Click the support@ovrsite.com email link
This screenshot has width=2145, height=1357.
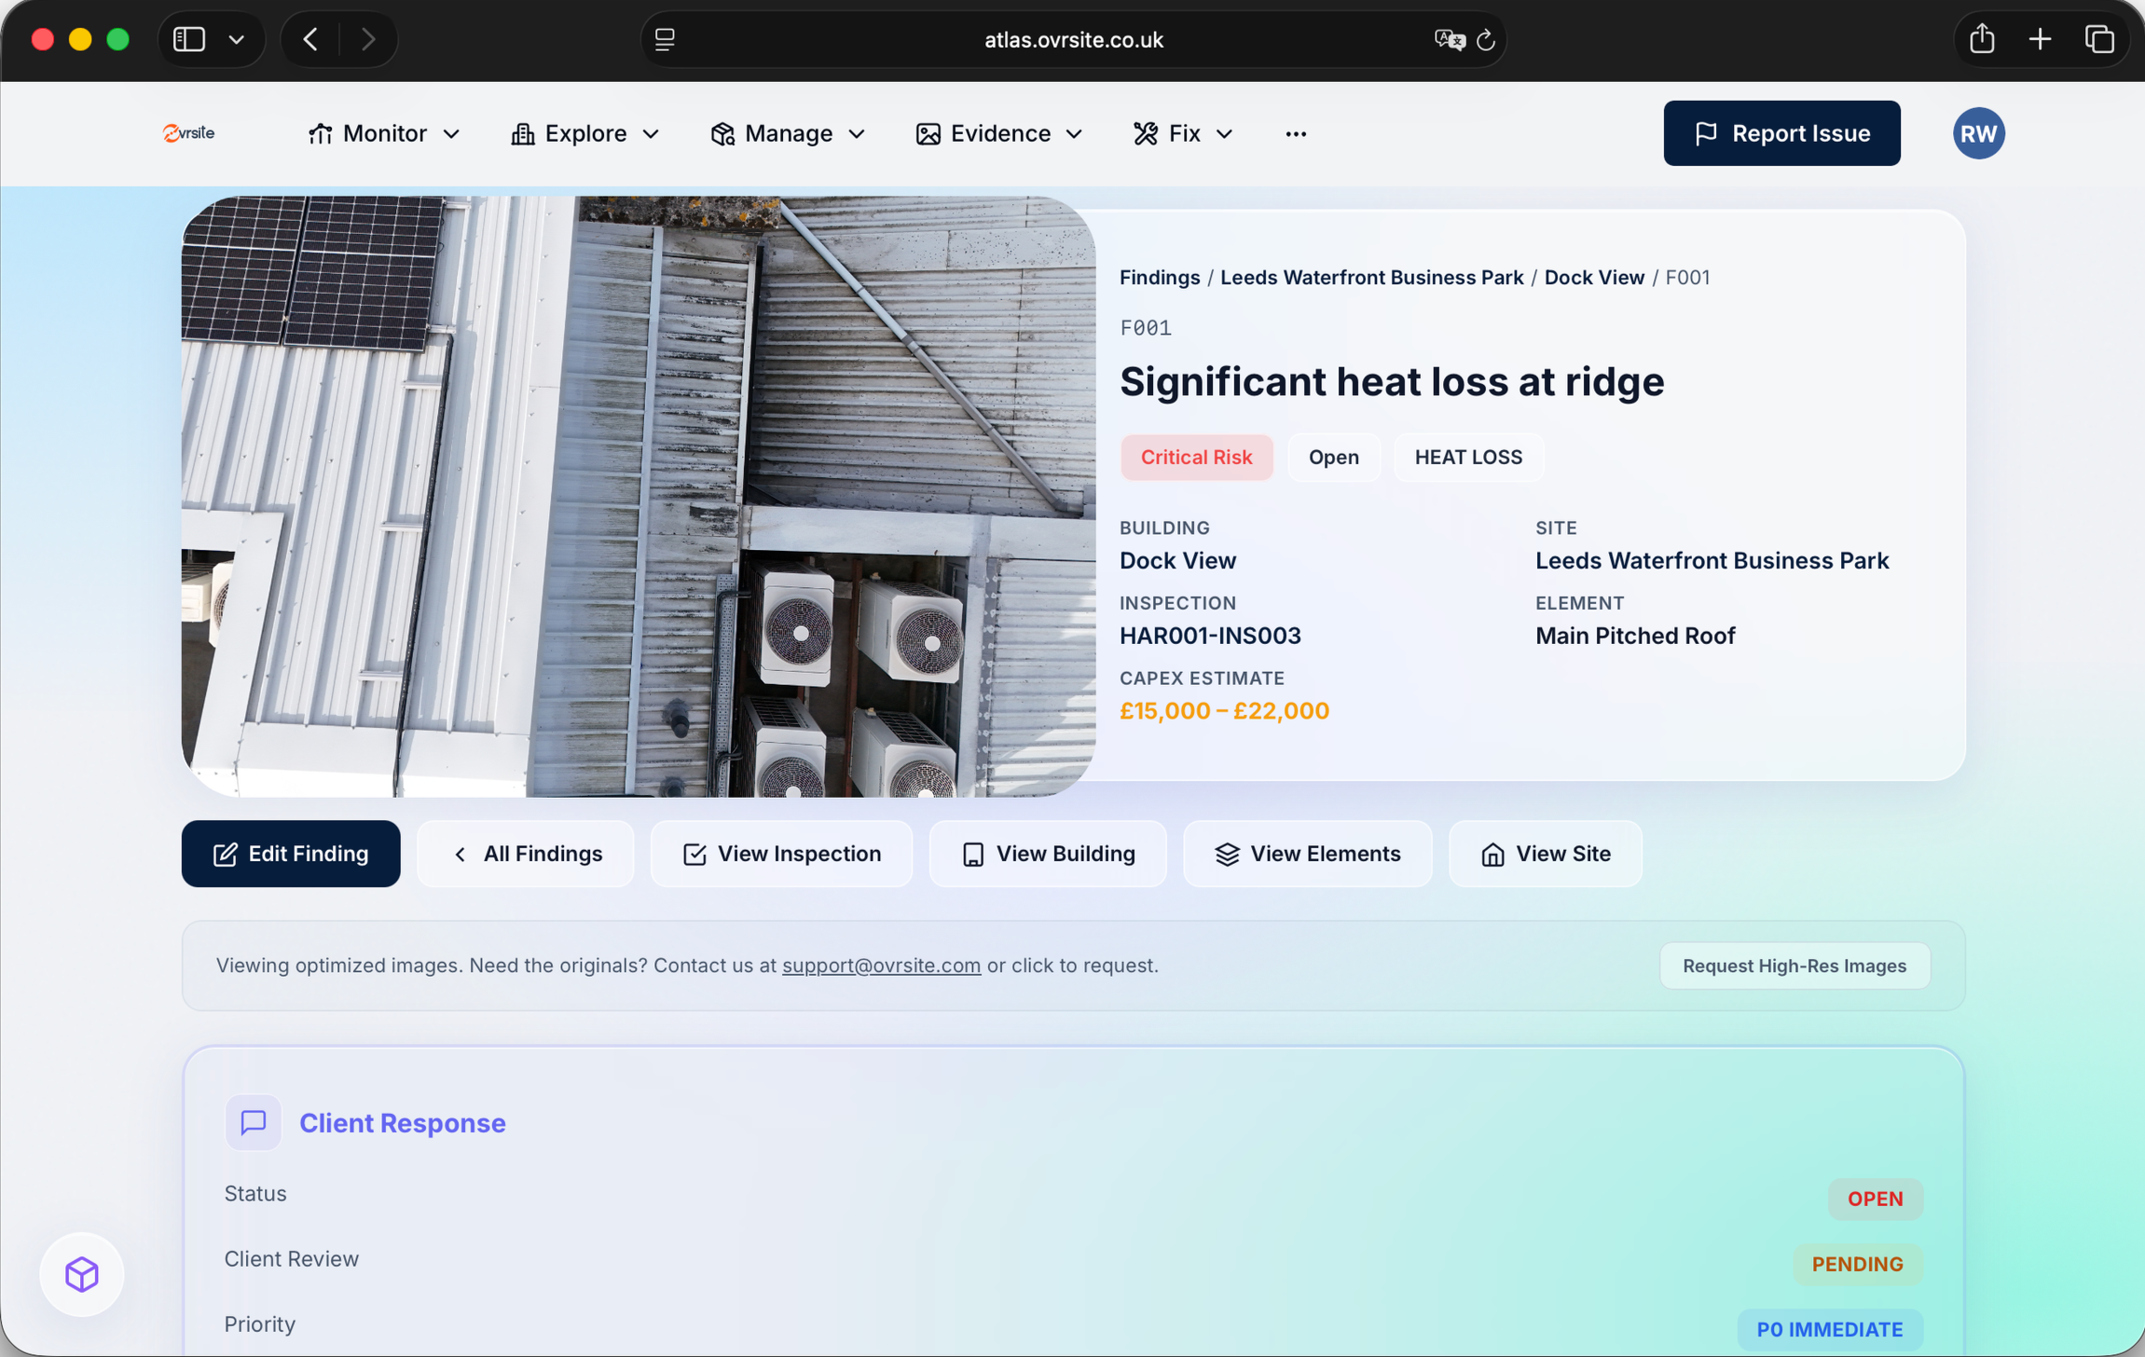pyautogui.click(x=881, y=966)
